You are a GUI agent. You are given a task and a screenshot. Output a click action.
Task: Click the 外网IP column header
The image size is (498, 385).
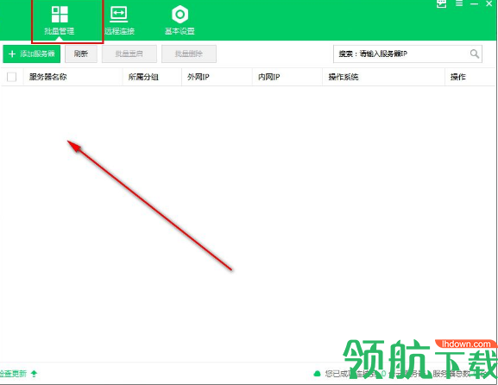[199, 77]
